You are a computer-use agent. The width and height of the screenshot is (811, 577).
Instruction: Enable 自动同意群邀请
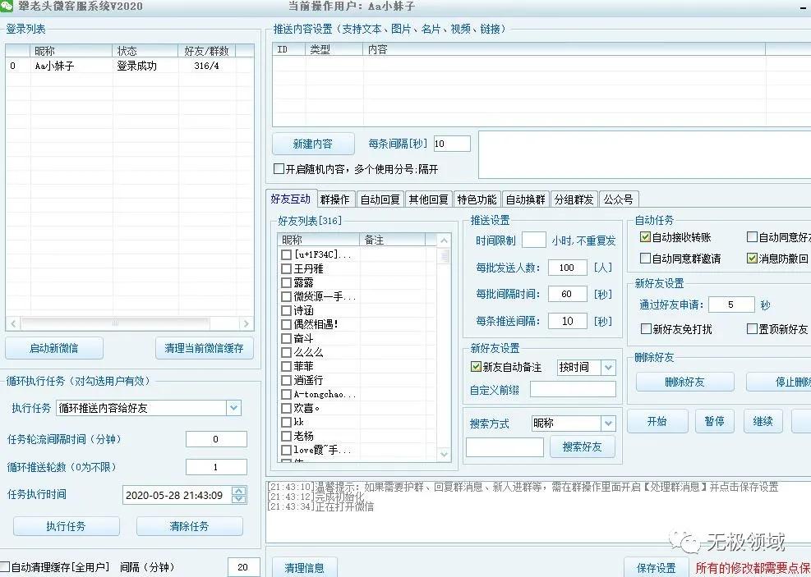[644, 258]
